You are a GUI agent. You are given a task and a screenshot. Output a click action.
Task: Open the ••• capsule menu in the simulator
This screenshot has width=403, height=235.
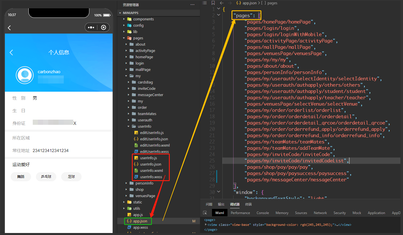pos(91,27)
